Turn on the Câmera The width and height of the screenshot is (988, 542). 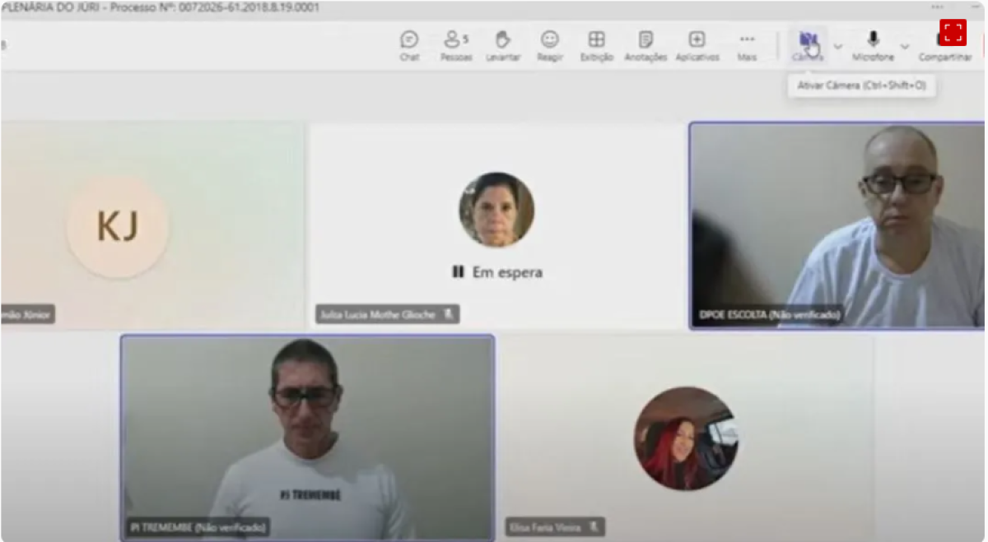(808, 45)
